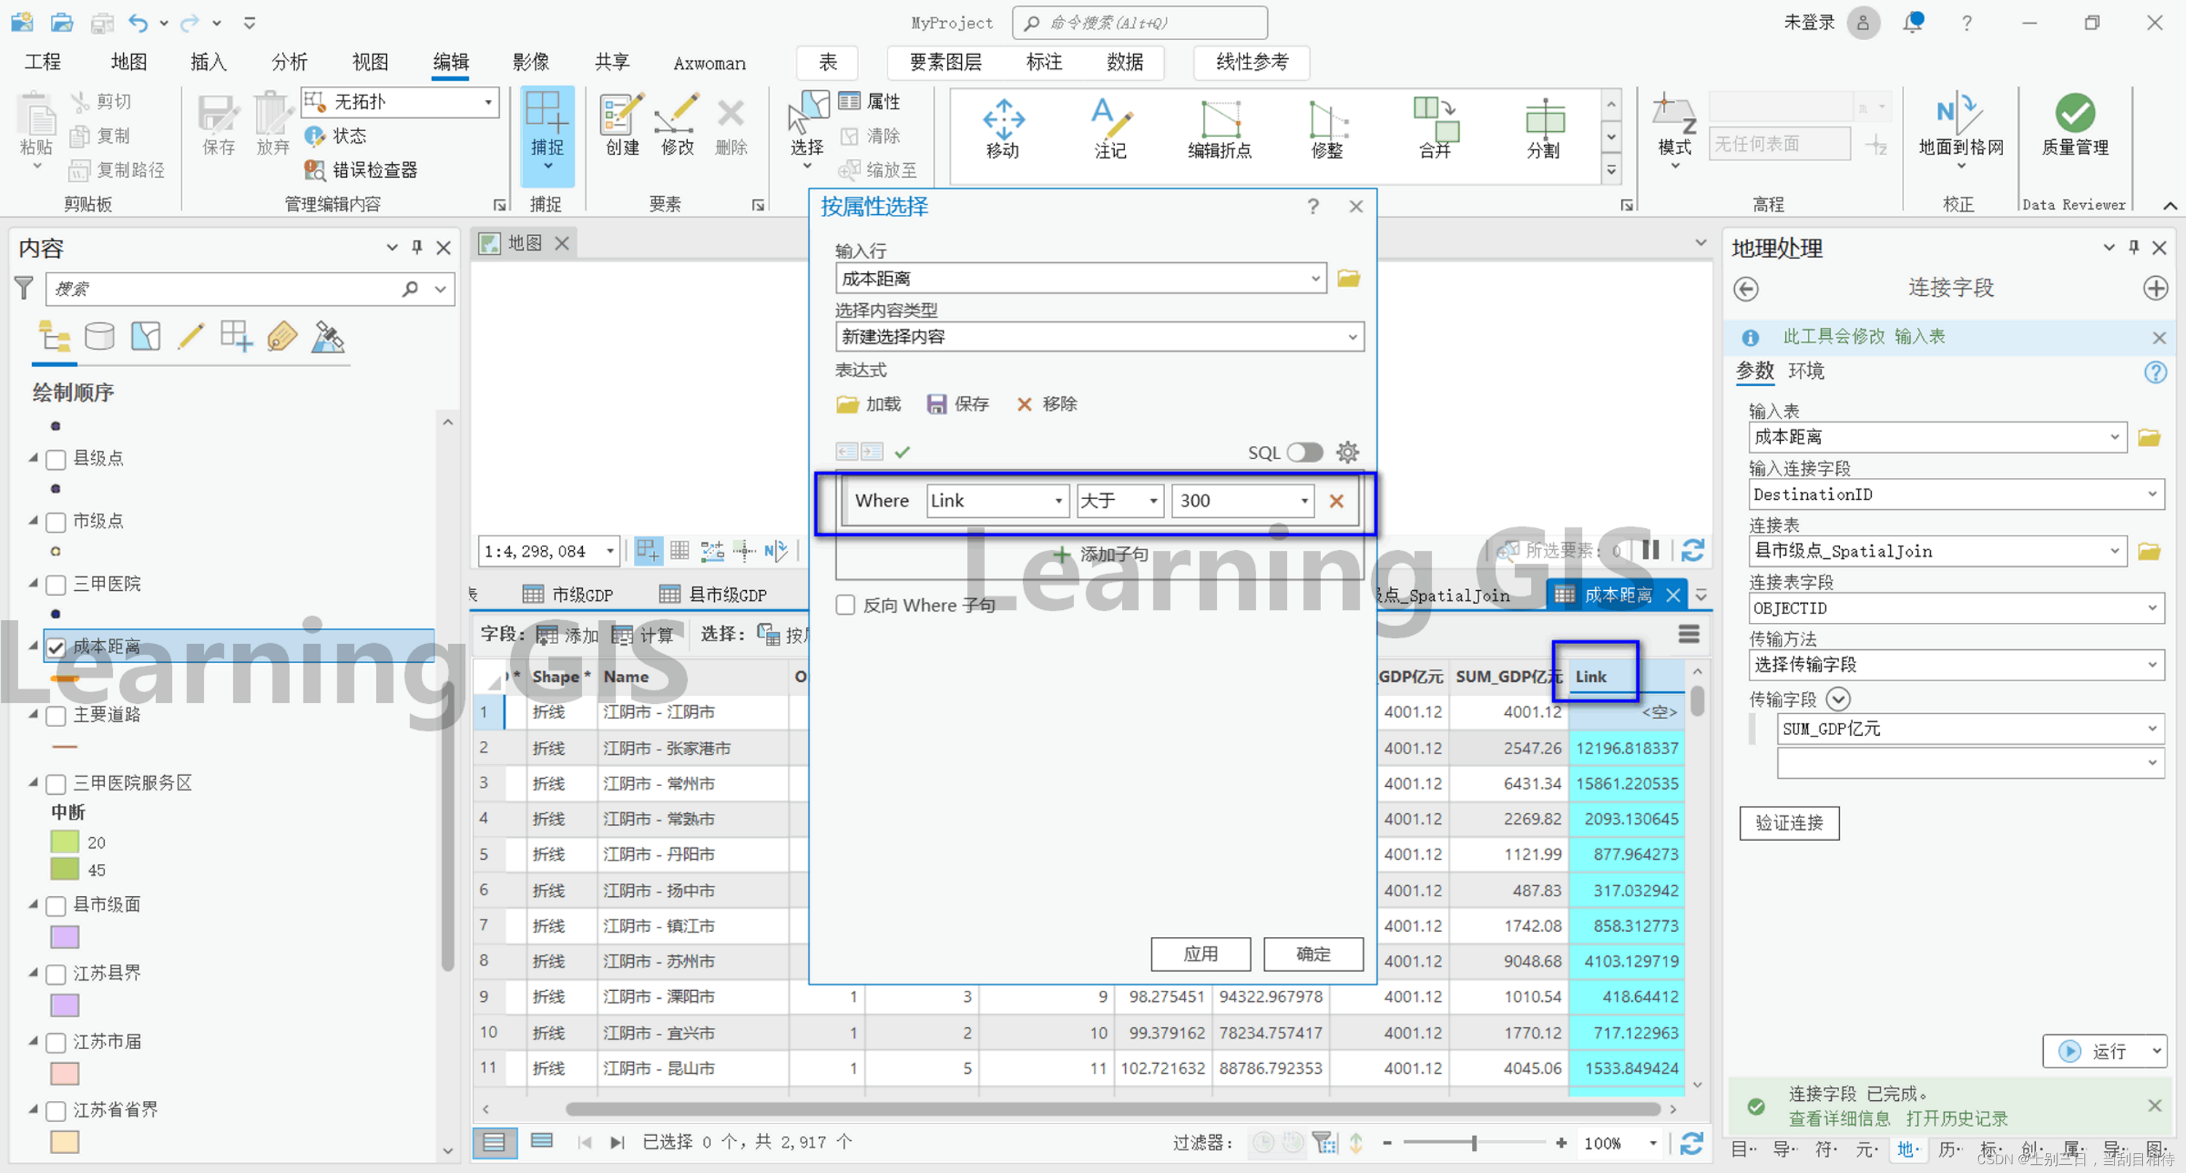Click the table zoom percentage slider
Screen dimensions: 2186x1173
pyautogui.click(x=1474, y=1143)
